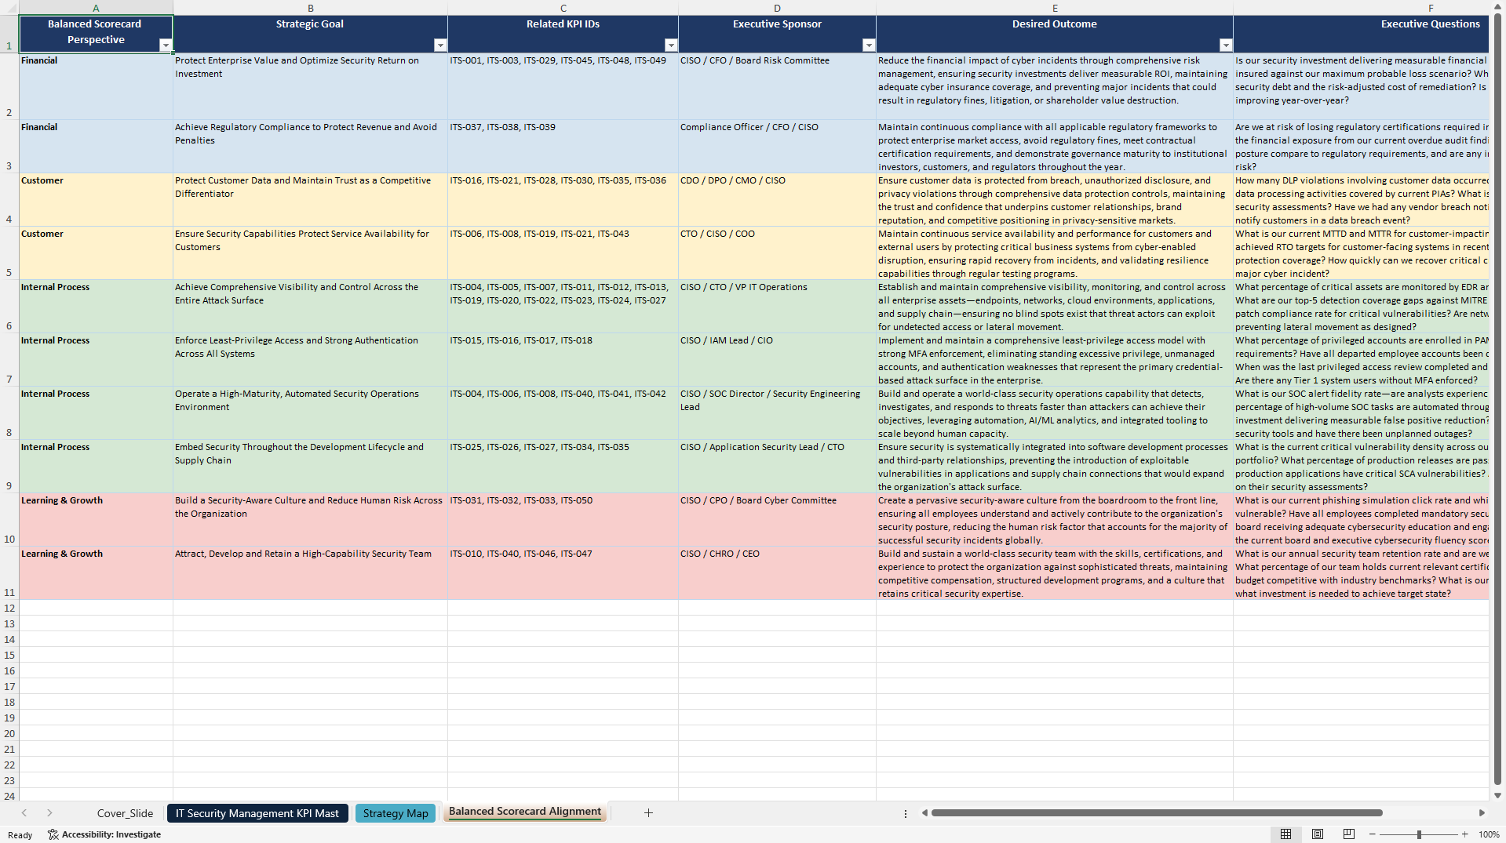This screenshot has height=843, width=1506.
Task: Click zoom in plus button
Action: 1464,834
